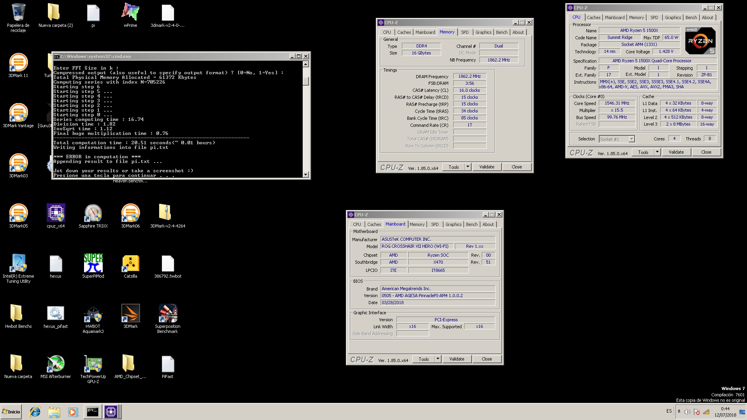Open the 3DMark-v2-4-4264 archive icon
The height and width of the screenshot is (420, 747).
tap(168, 216)
